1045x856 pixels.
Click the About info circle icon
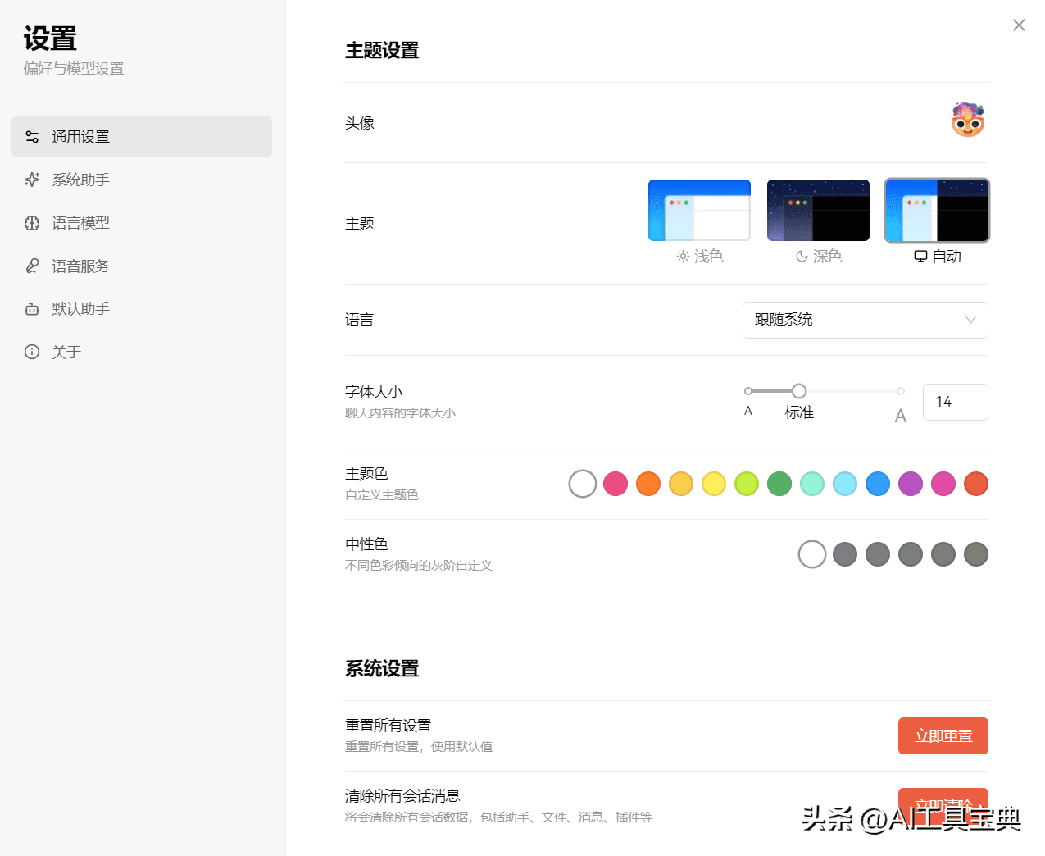click(32, 352)
